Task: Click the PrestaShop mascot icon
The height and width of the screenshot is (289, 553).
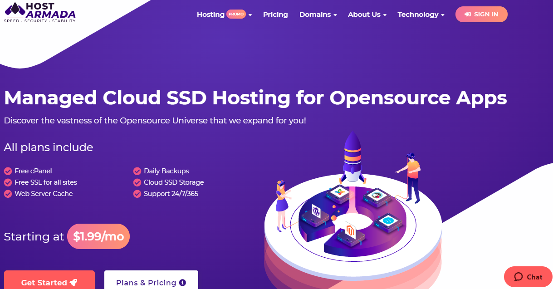Action: click(377, 195)
